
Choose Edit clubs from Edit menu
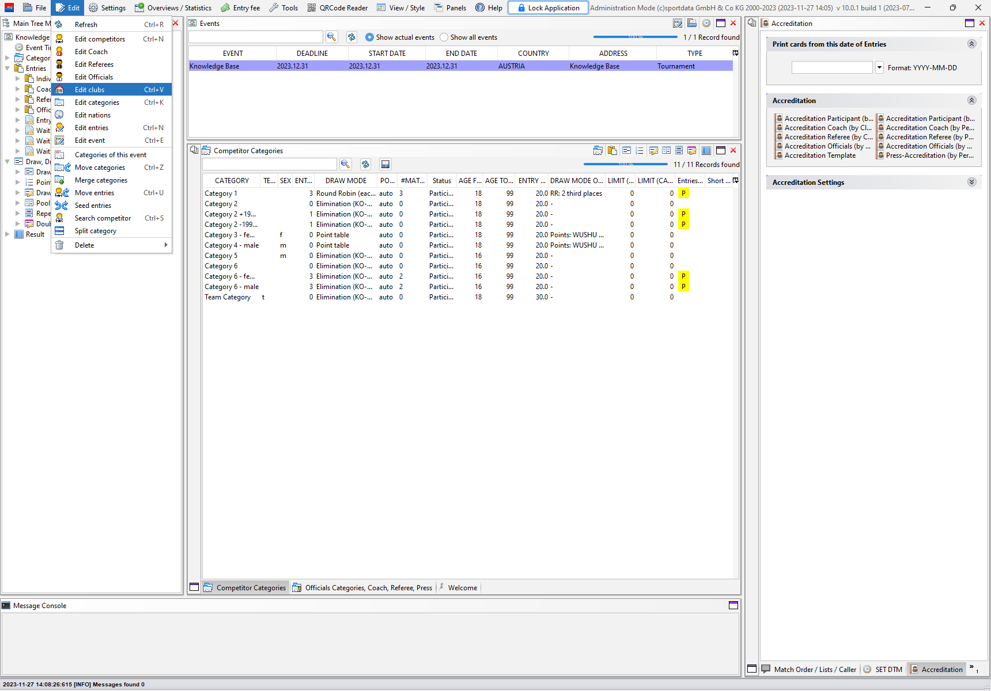(x=111, y=90)
